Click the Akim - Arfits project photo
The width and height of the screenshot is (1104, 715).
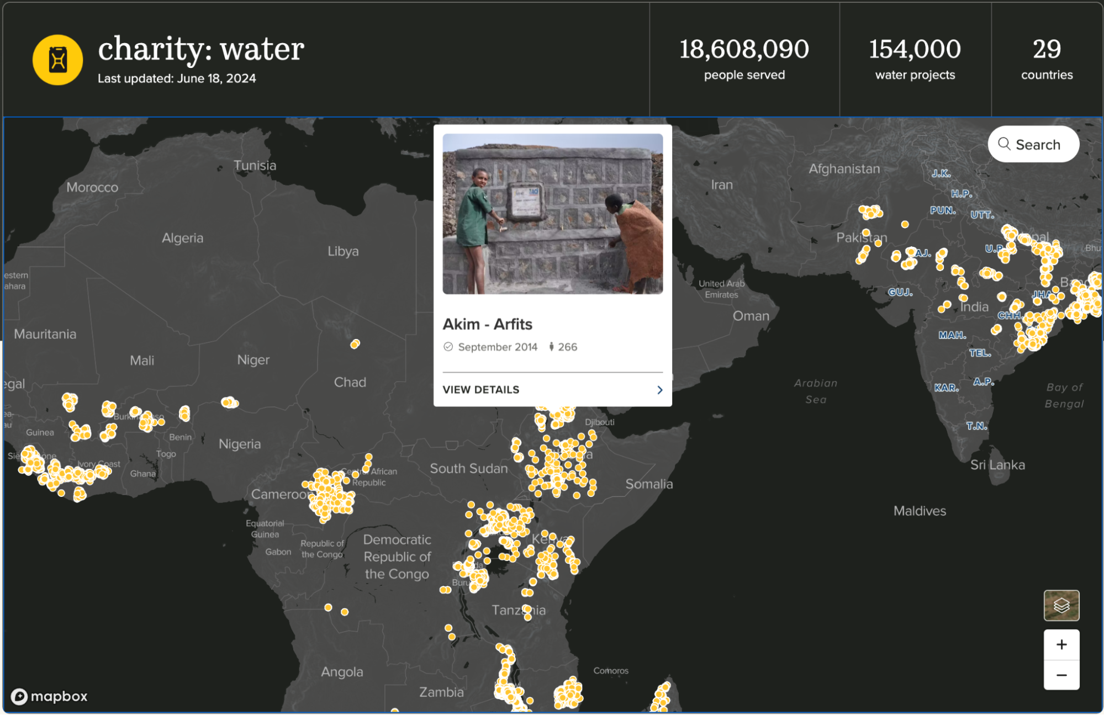tap(552, 214)
